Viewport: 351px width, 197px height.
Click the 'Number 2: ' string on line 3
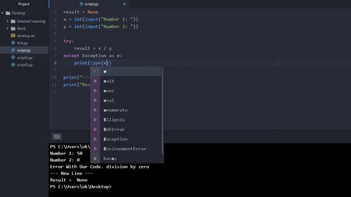click(117, 27)
